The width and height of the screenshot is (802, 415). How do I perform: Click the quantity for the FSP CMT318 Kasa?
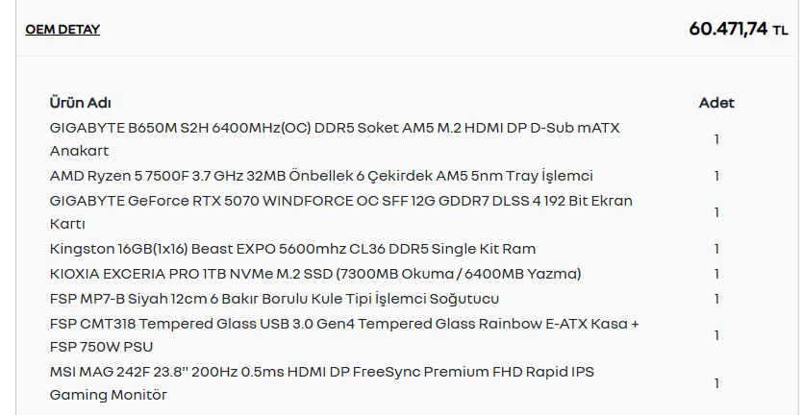click(716, 336)
